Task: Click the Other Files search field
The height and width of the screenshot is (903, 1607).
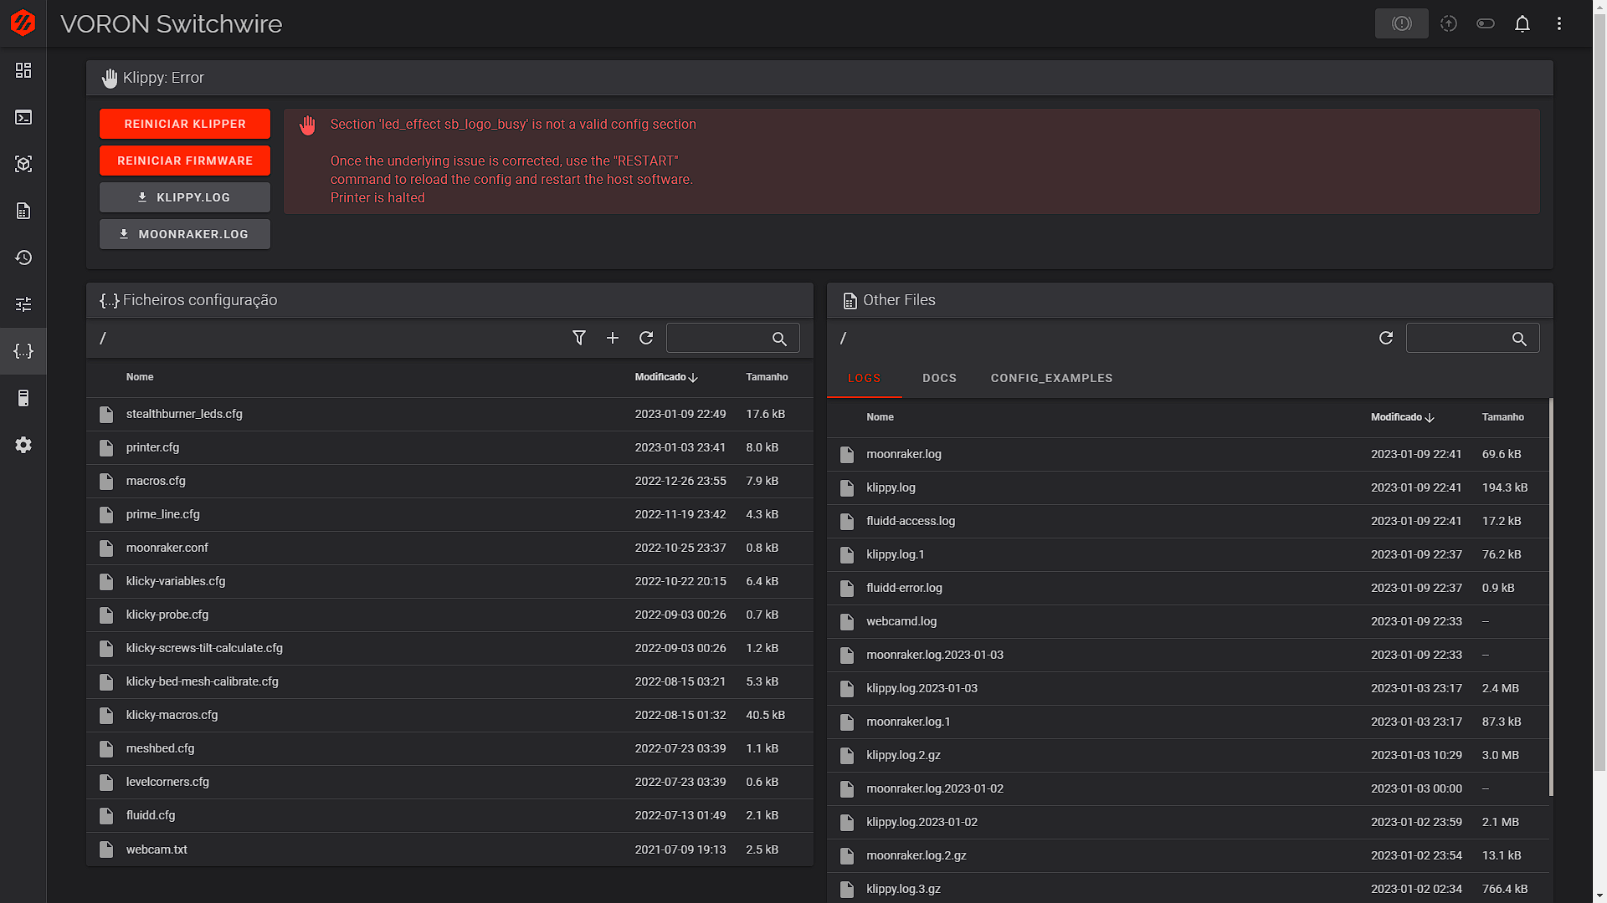Action: tap(1473, 338)
